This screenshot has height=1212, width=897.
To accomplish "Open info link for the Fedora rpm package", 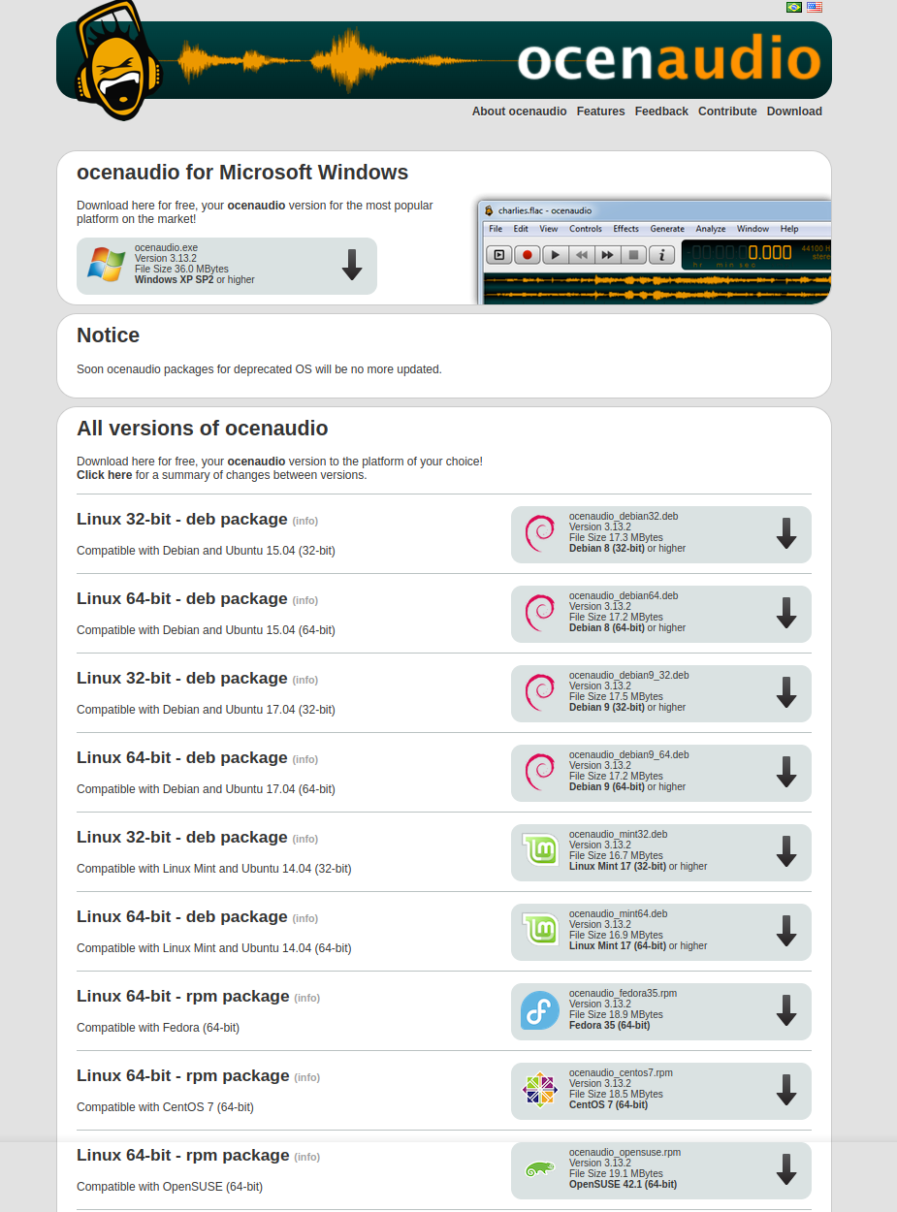I will coord(307,998).
